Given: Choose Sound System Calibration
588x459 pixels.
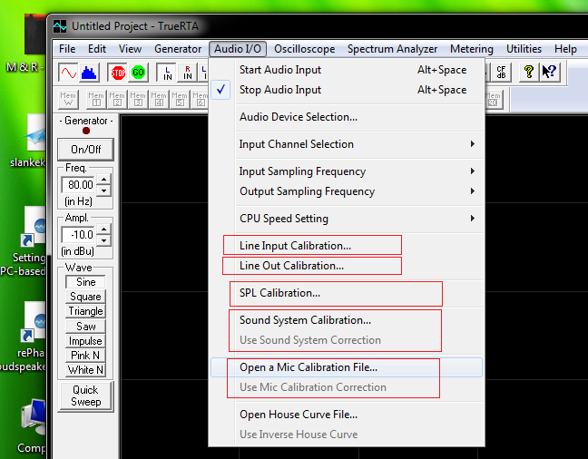Looking at the screenshot, I should pos(347,320).
